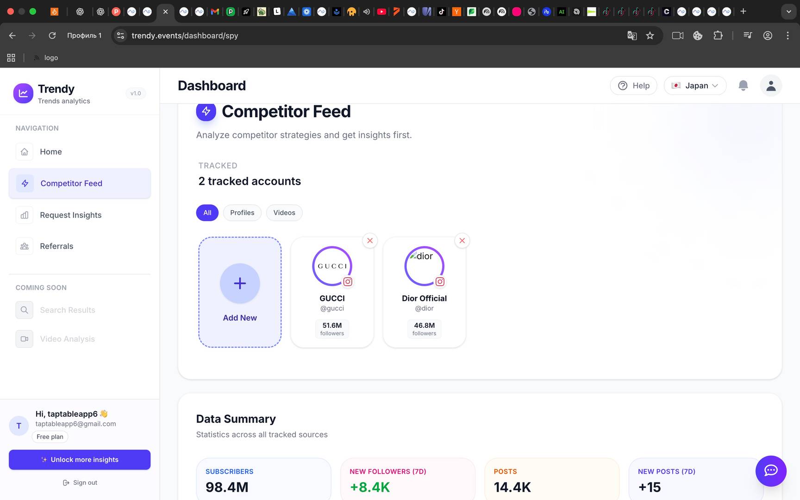This screenshot has height=500, width=800.
Task: Click the plus icon to add competitor
Action: click(240, 283)
